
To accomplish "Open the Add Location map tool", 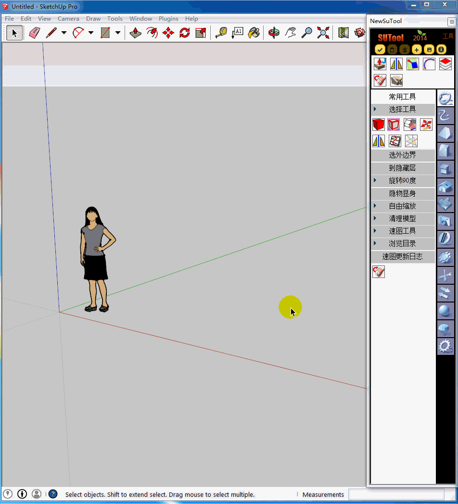I will [x=343, y=33].
